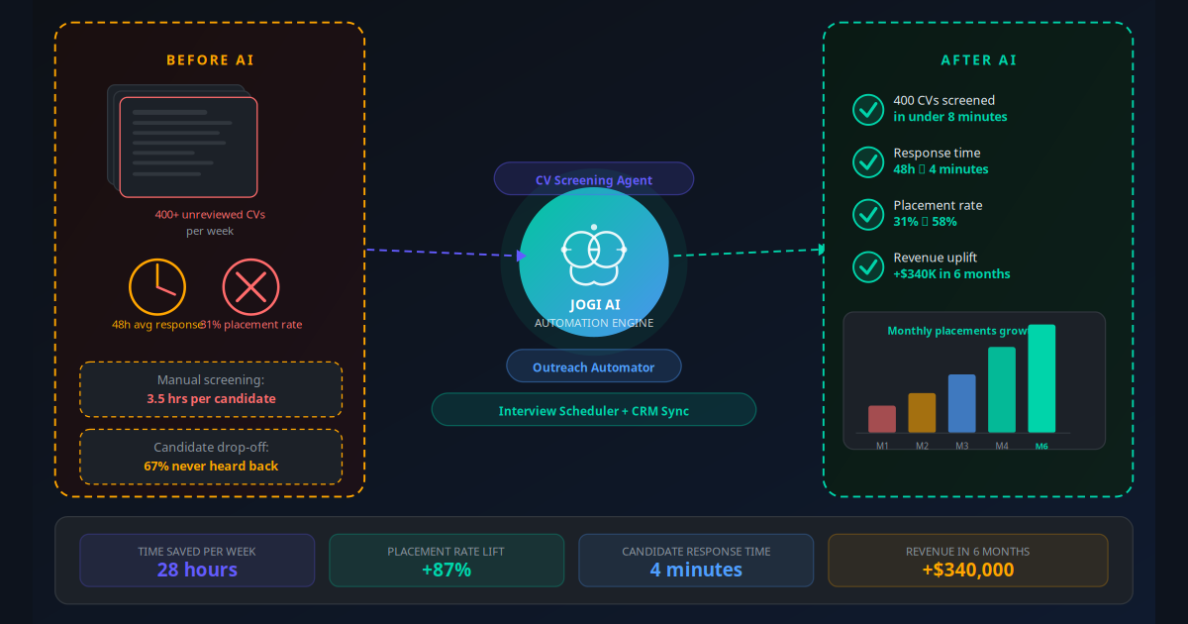The height and width of the screenshot is (624, 1188).
Task: Click checkmark icon beside Revenue uplift
Action: click(868, 266)
